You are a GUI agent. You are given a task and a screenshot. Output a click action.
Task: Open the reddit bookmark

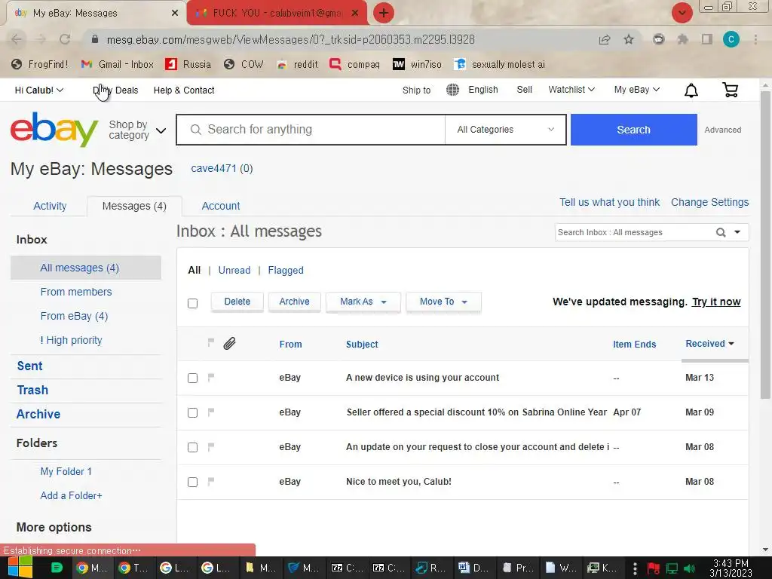tap(297, 64)
